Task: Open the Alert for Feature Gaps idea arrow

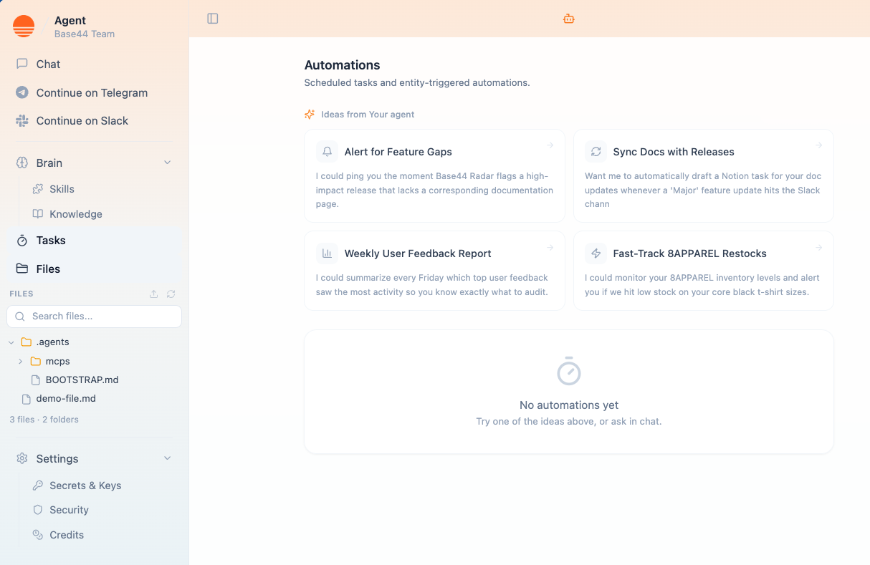Action: click(550, 144)
